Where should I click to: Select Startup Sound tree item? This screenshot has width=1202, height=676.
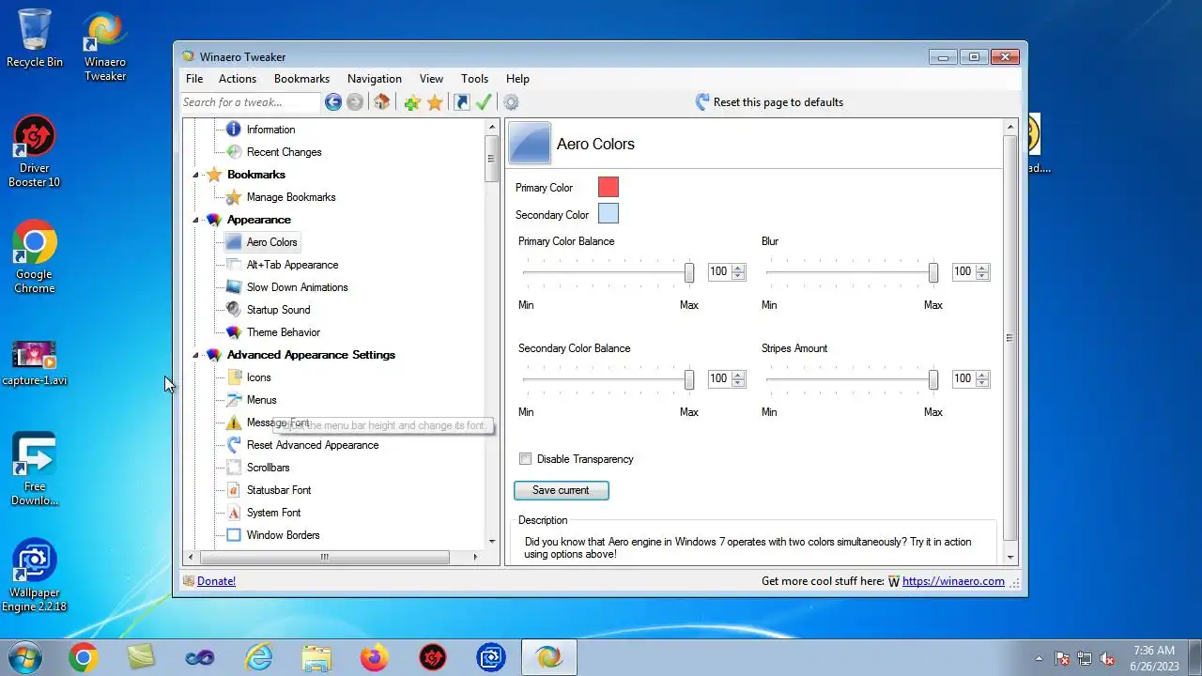point(278,310)
